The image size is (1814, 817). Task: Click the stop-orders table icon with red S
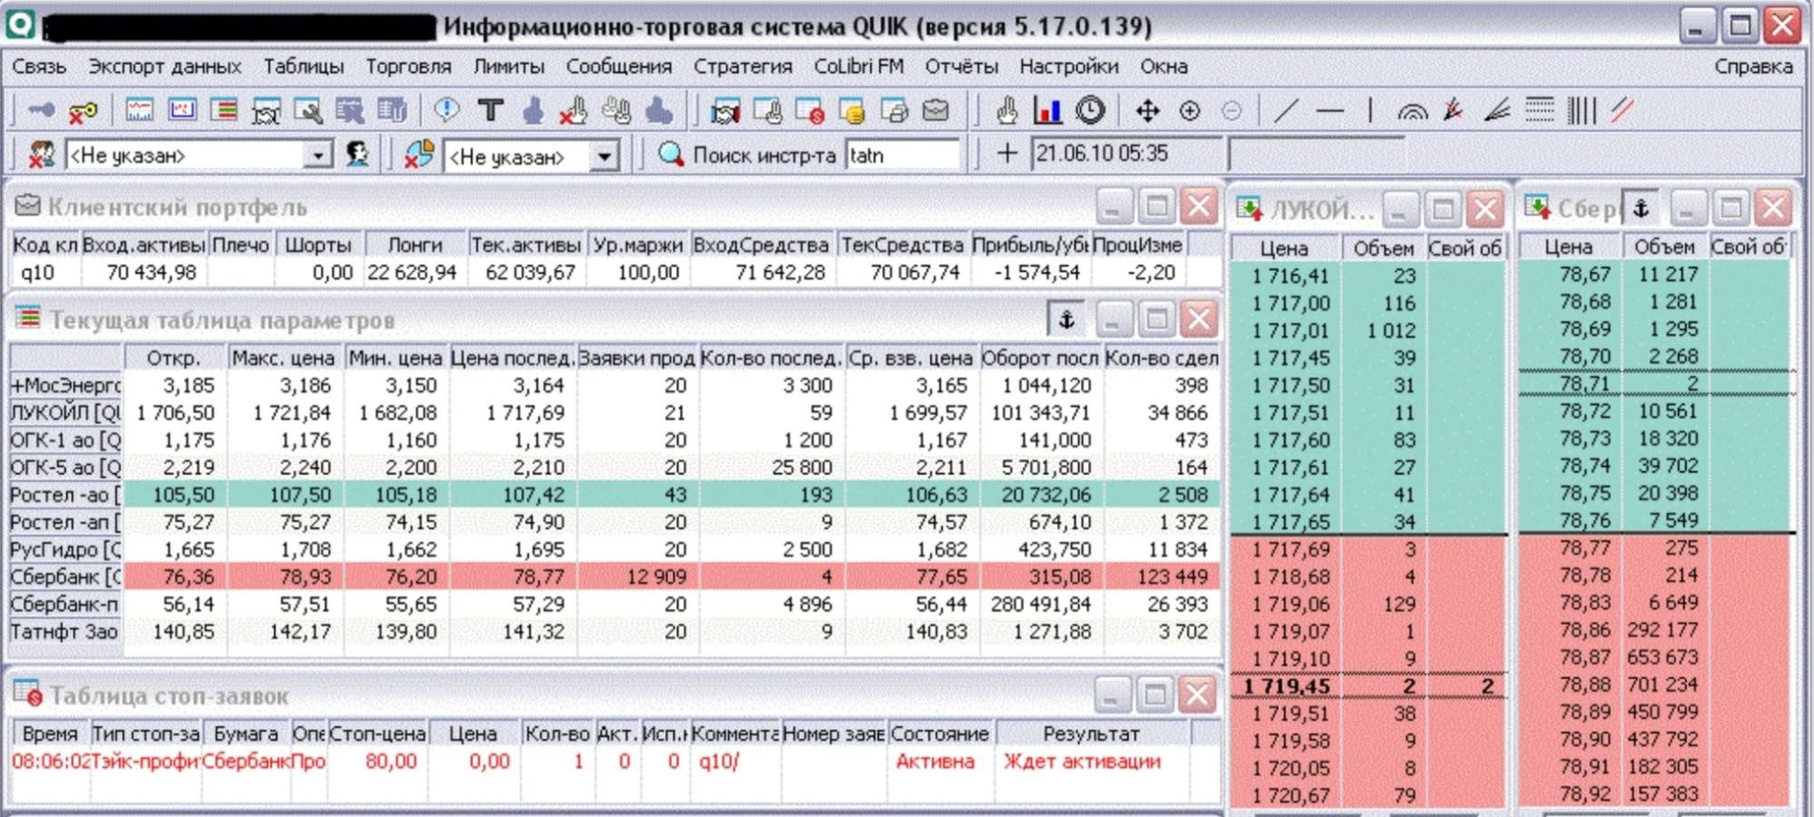tap(809, 112)
